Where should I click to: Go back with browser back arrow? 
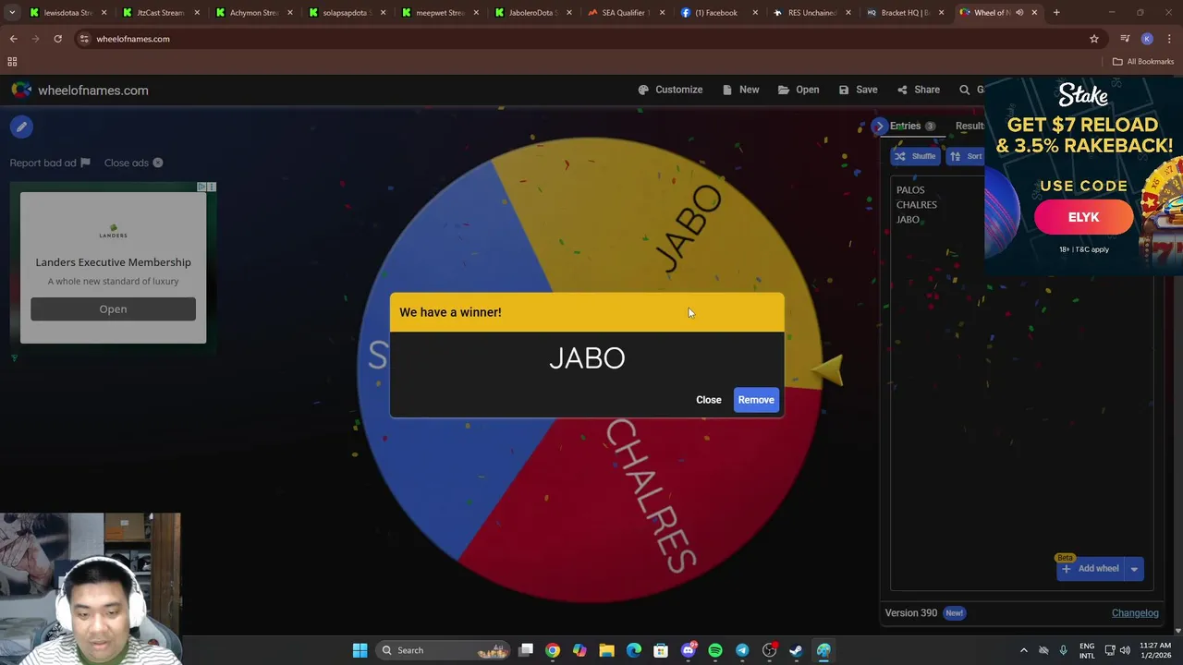(14, 39)
